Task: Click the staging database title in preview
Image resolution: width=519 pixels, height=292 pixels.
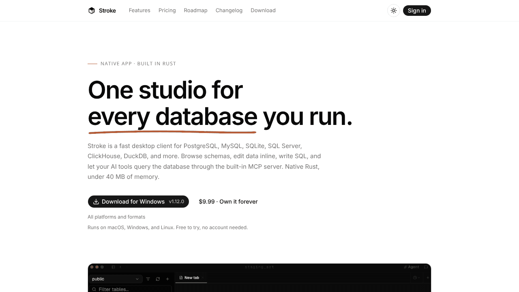Action: coord(259,267)
